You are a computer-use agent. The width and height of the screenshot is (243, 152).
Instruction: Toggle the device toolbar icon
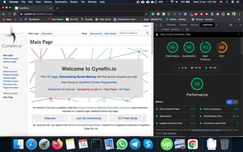tap(161, 25)
